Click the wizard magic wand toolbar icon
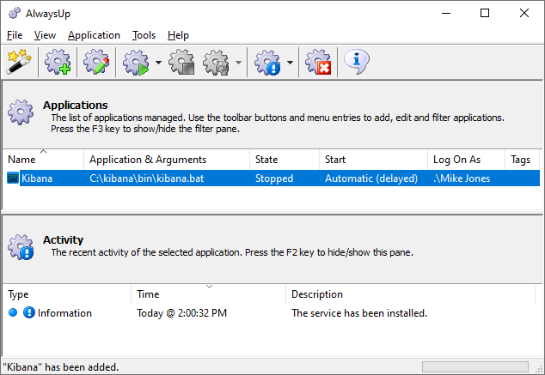545x375 pixels. [19, 62]
